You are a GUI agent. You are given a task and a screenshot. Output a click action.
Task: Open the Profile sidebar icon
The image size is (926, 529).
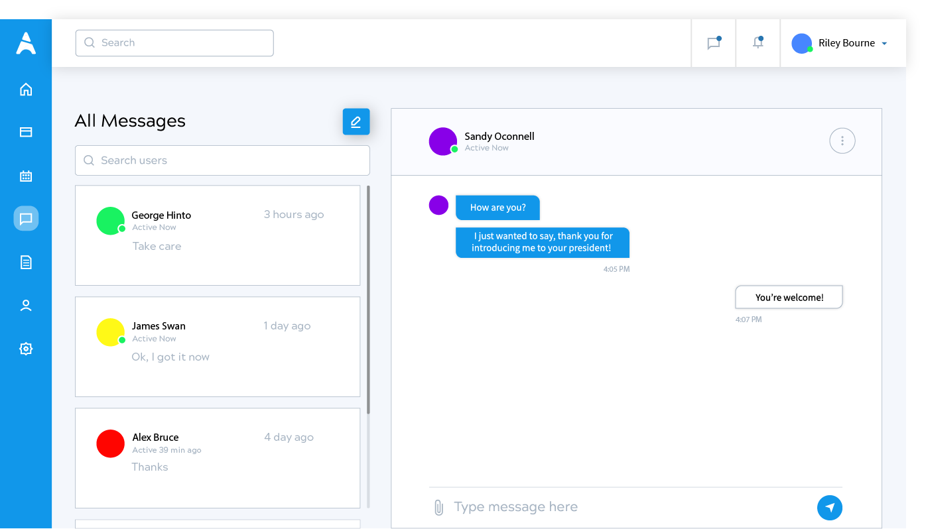(26, 306)
